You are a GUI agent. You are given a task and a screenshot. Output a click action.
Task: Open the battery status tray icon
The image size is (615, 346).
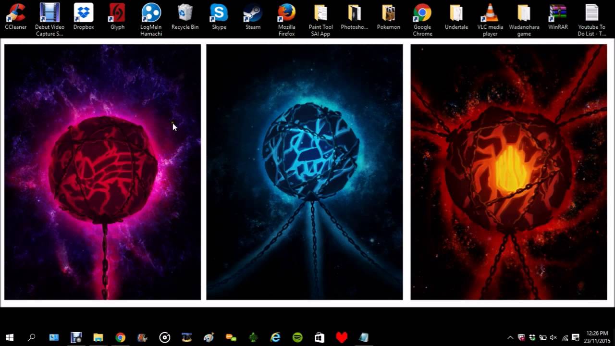[543, 337]
